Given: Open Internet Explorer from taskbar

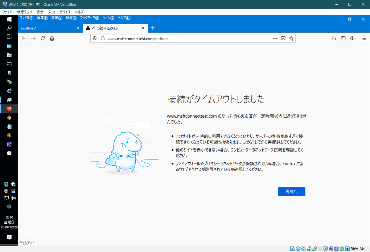Looking at the screenshot, I should click(9, 91).
